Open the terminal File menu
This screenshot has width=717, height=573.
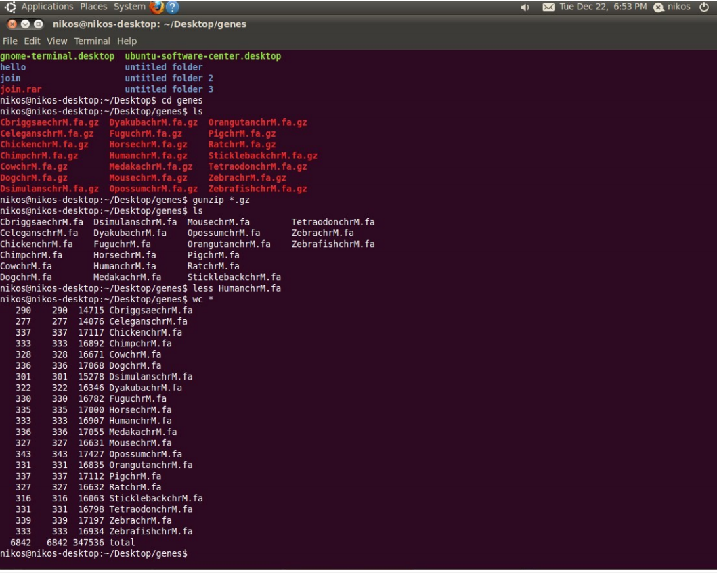click(x=10, y=41)
